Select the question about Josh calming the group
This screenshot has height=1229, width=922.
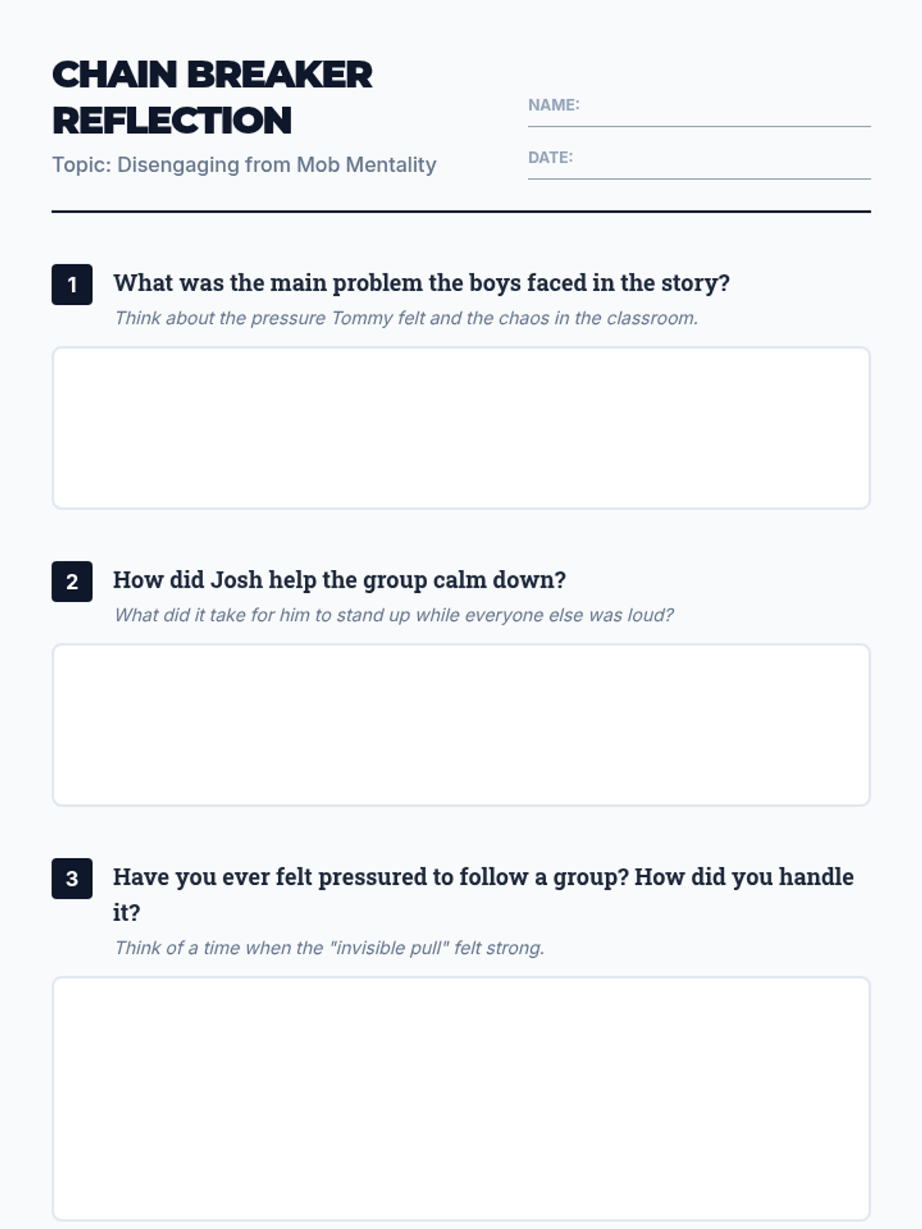coord(339,580)
